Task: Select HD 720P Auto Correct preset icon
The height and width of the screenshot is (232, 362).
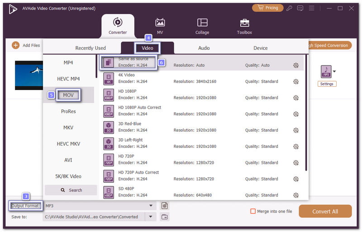Action: [109, 176]
